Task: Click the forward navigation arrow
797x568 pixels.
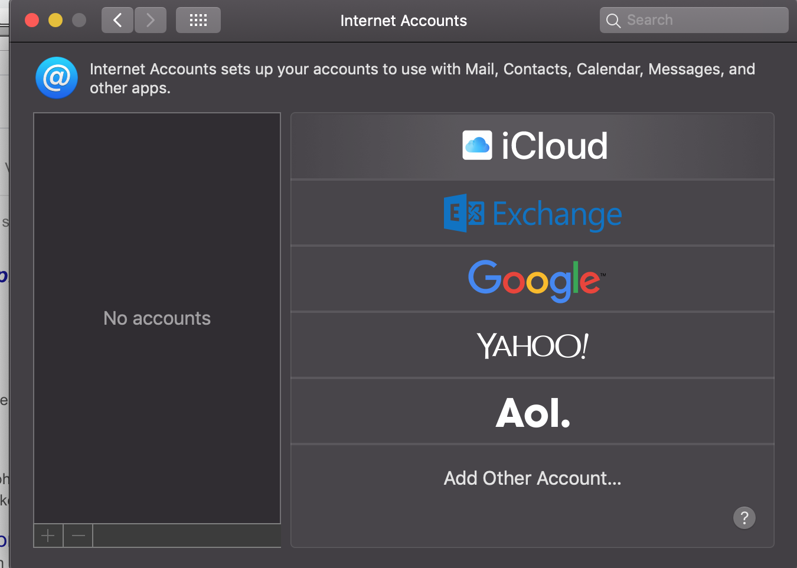Action: coord(151,21)
